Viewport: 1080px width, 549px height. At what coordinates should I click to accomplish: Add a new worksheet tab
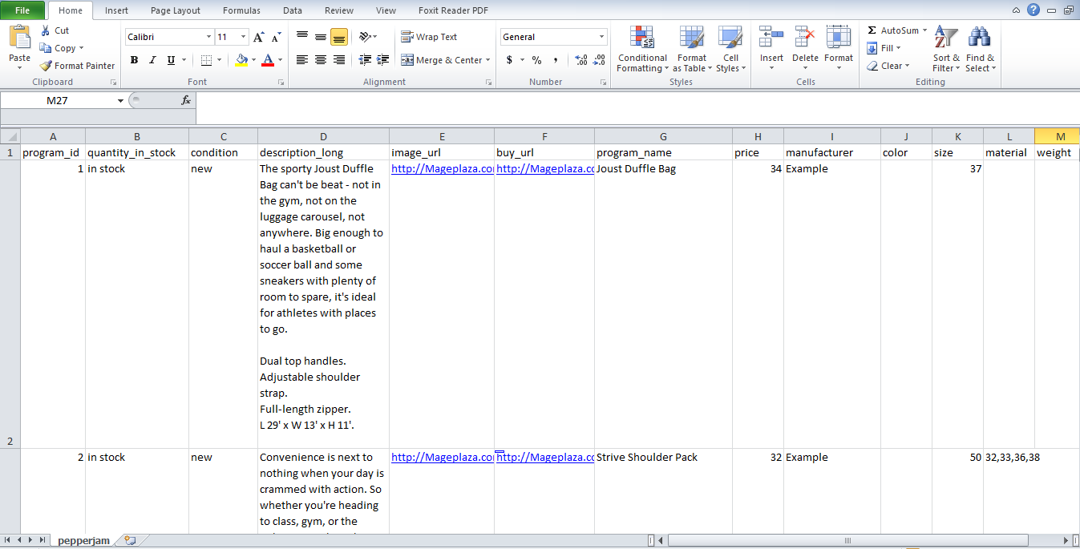click(x=130, y=541)
